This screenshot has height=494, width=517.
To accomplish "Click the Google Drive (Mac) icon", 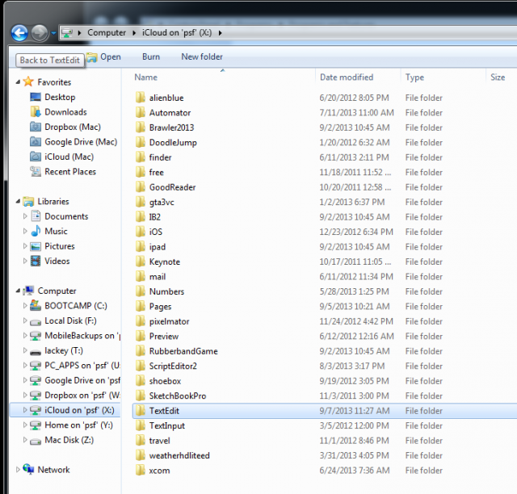I will click(x=36, y=142).
